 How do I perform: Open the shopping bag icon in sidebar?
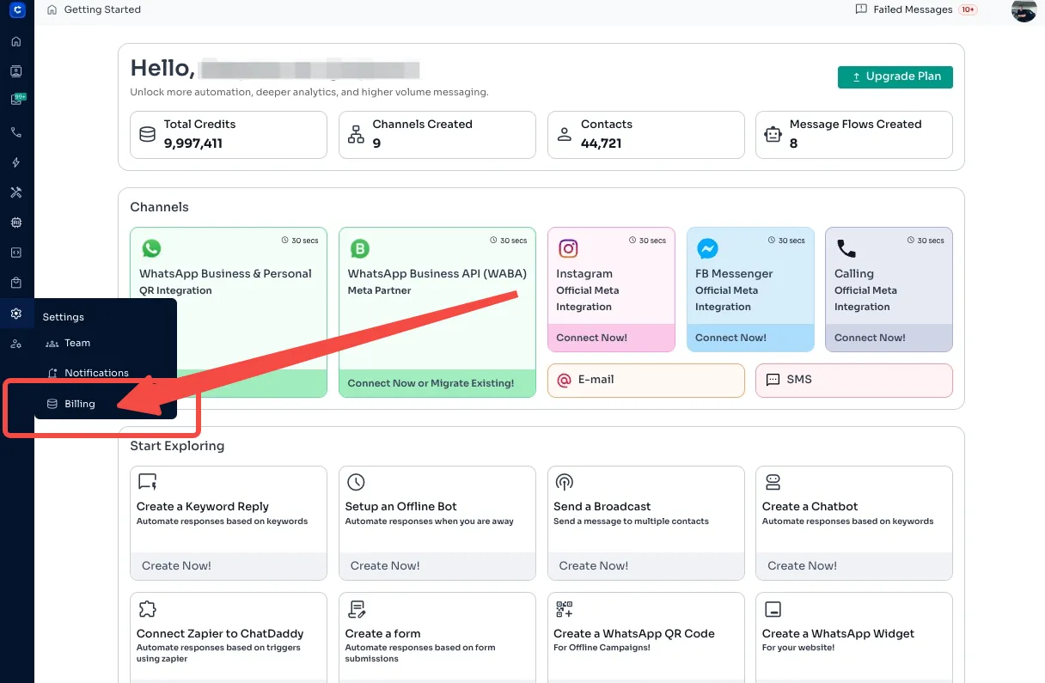(x=16, y=283)
